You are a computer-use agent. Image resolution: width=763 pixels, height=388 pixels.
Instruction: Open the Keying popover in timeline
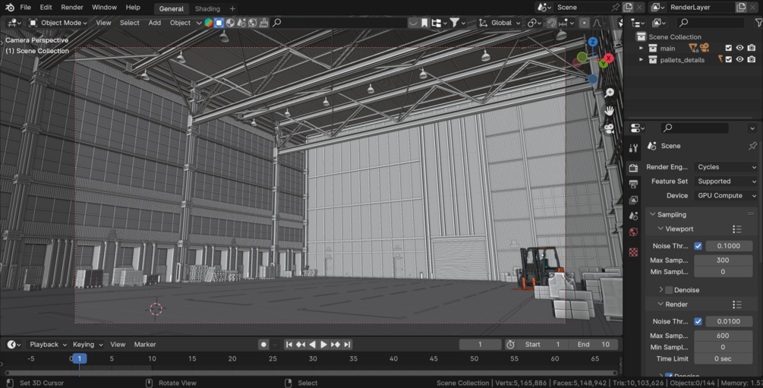(87, 344)
